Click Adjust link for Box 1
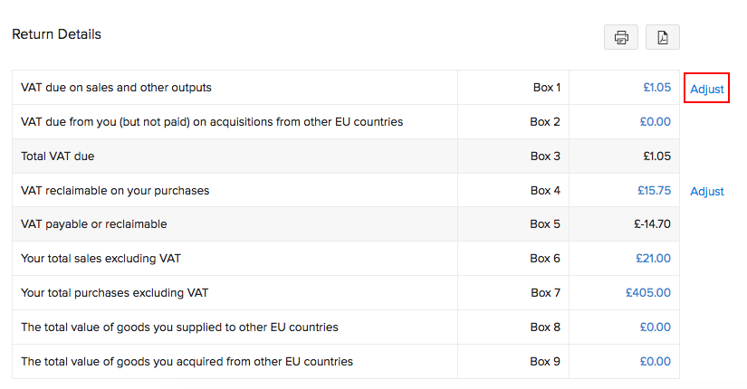 point(707,89)
